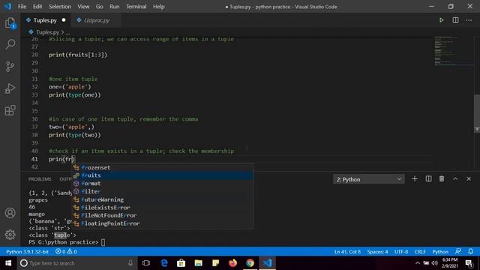Image resolution: width=480 pixels, height=270 pixels.
Task: Close the terminal panel
Action: tap(469, 178)
